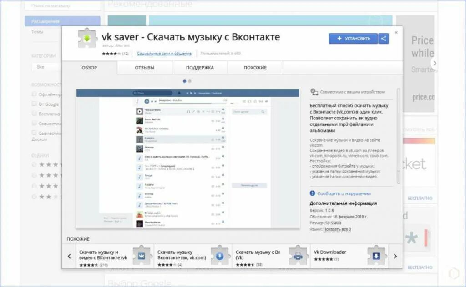Open Скачать музыку с Вк (Vk) card
This screenshot has width=466, height=287.
pos(271,256)
